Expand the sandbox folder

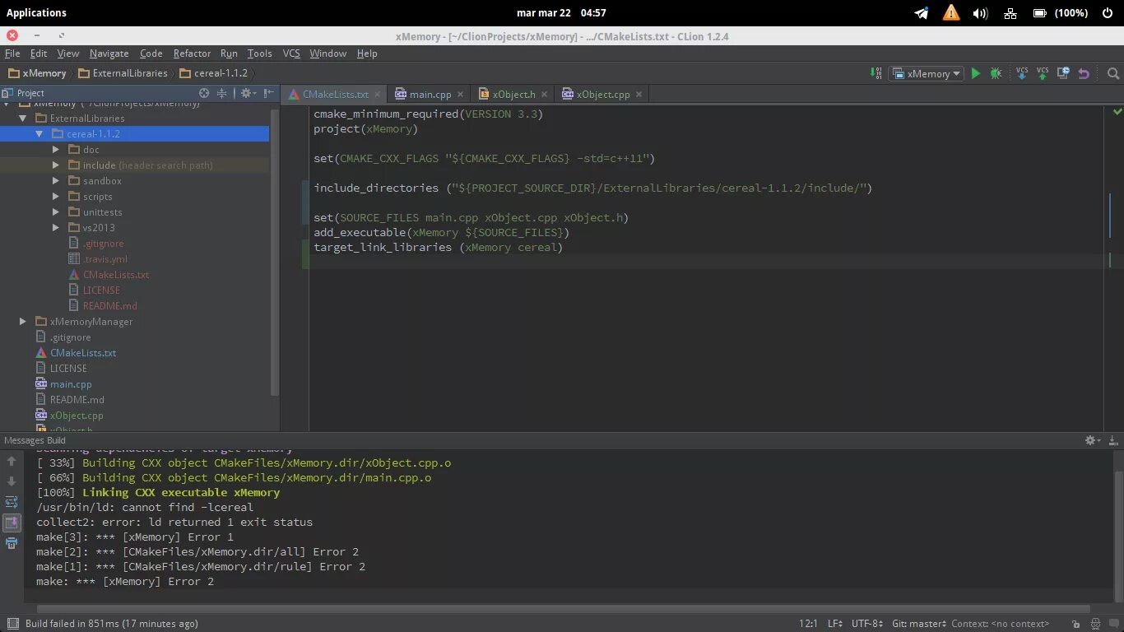(55, 181)
